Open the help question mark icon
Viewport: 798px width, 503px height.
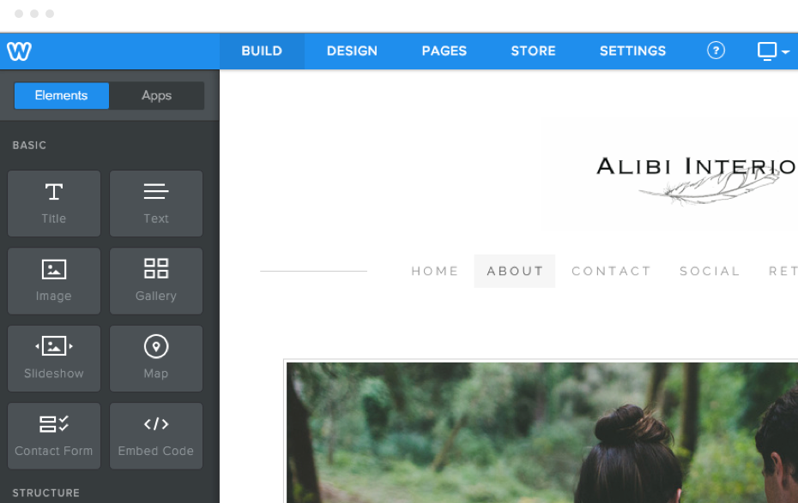tap(716, 51)
